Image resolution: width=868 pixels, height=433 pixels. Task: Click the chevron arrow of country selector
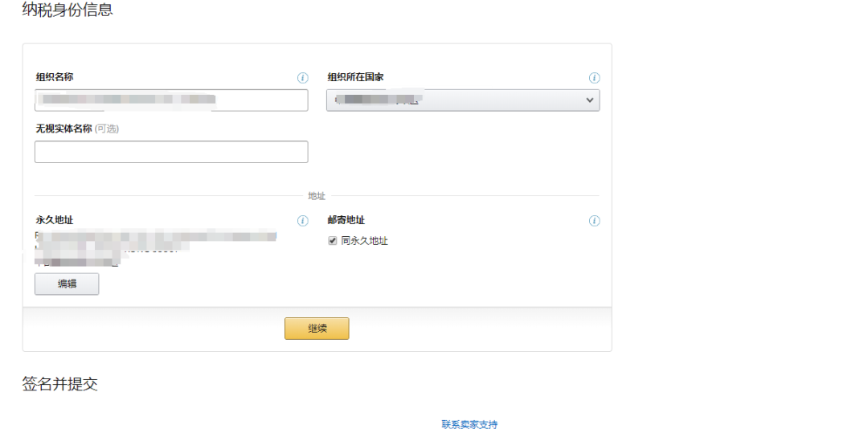pyautogui.click(x=589, y=100)
